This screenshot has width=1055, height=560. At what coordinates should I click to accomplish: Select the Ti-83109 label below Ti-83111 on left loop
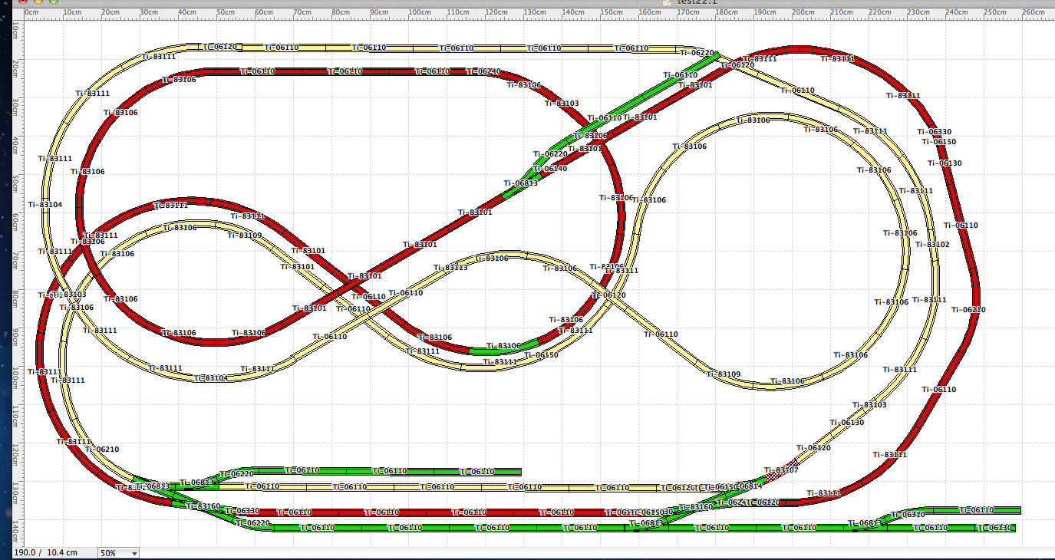click(x=244, y=236)
